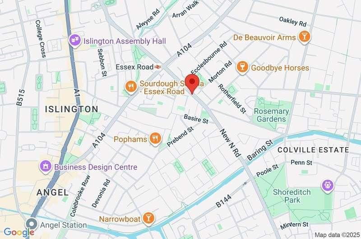This screenshot has height=239, width=361.
Task: Open the Pophams restaurant marker
Action: click(155, 139)
